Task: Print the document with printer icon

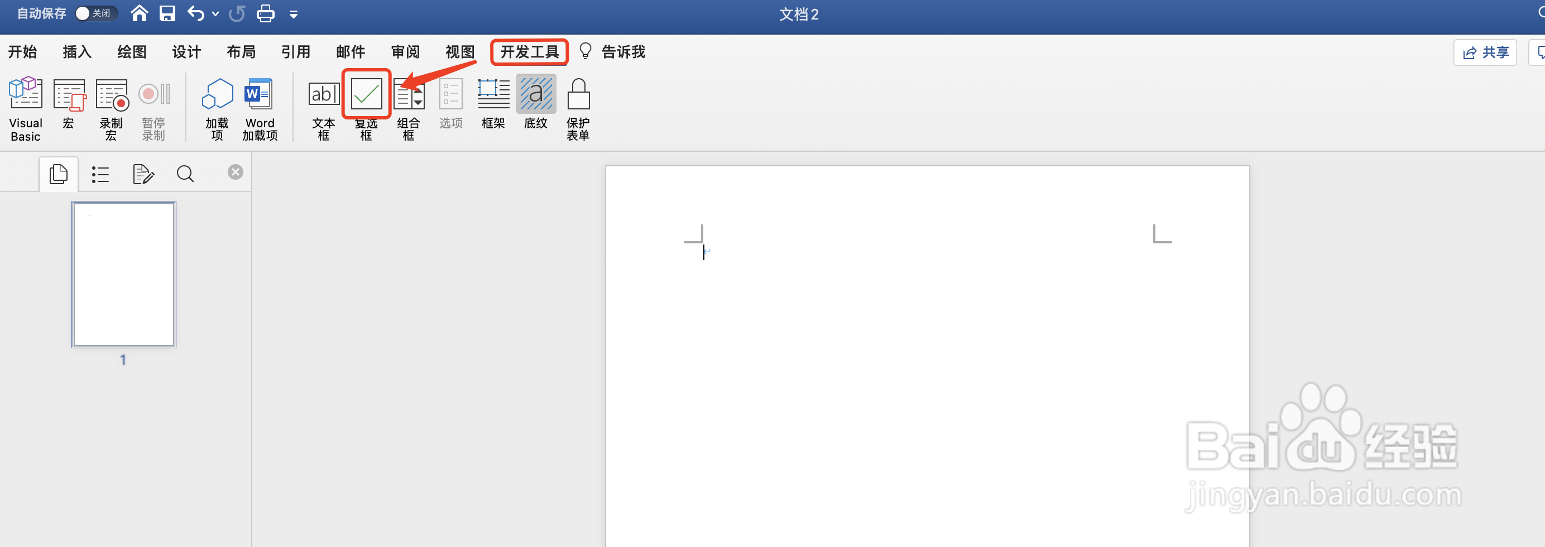Action: point(266,13)
